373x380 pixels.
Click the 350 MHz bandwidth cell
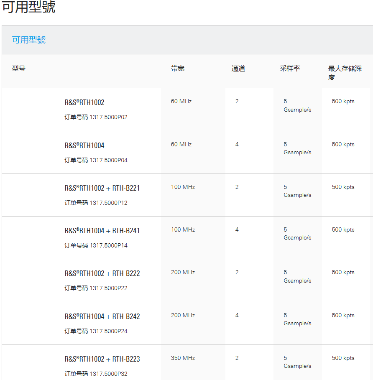pos(183,358)
